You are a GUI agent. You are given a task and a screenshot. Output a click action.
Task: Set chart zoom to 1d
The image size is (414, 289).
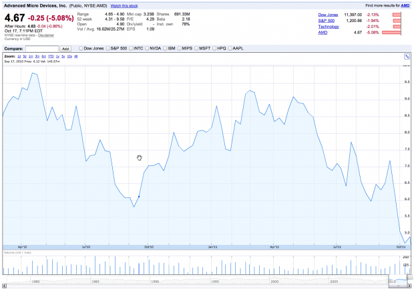tap(19, 56)
